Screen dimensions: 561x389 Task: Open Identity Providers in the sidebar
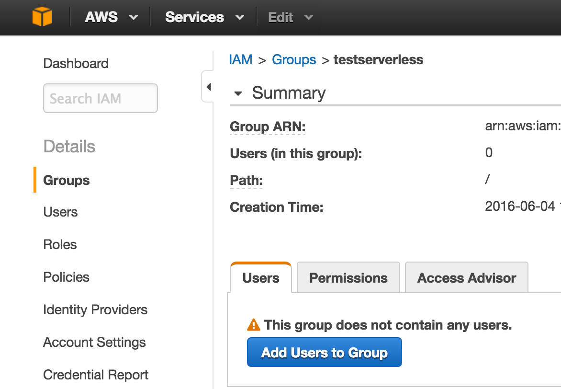(95, 309)
